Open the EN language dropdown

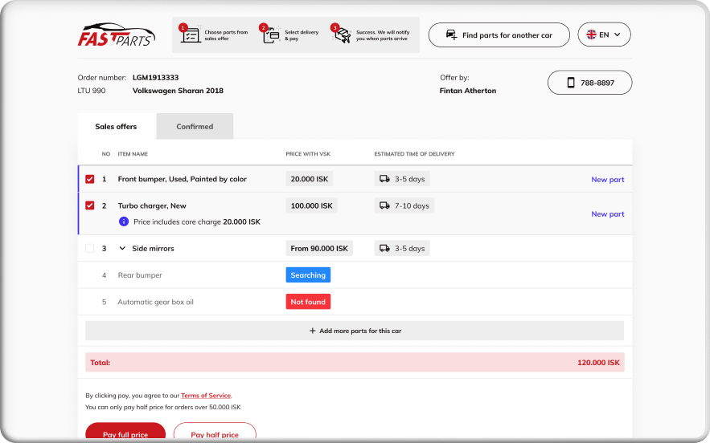click(x=604, y=35)
